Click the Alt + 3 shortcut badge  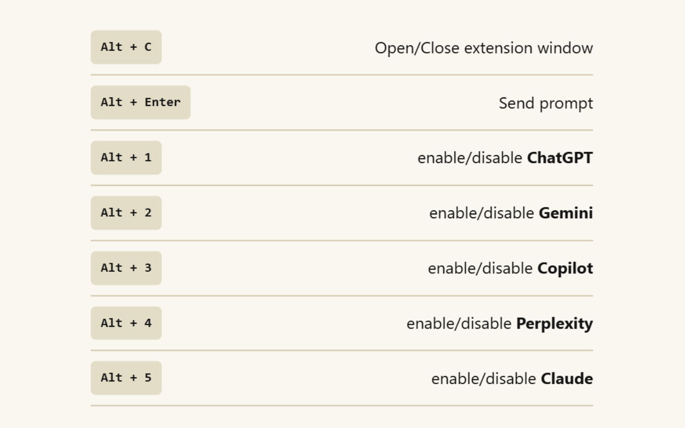tap(126, 267)
